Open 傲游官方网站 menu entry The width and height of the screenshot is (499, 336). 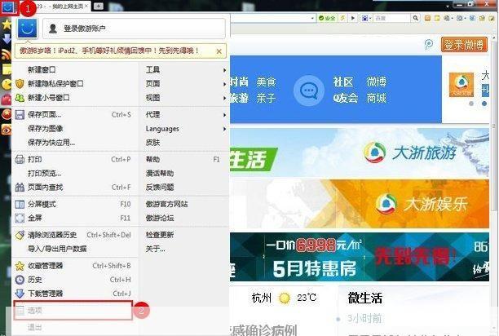(x=167, y=204)
